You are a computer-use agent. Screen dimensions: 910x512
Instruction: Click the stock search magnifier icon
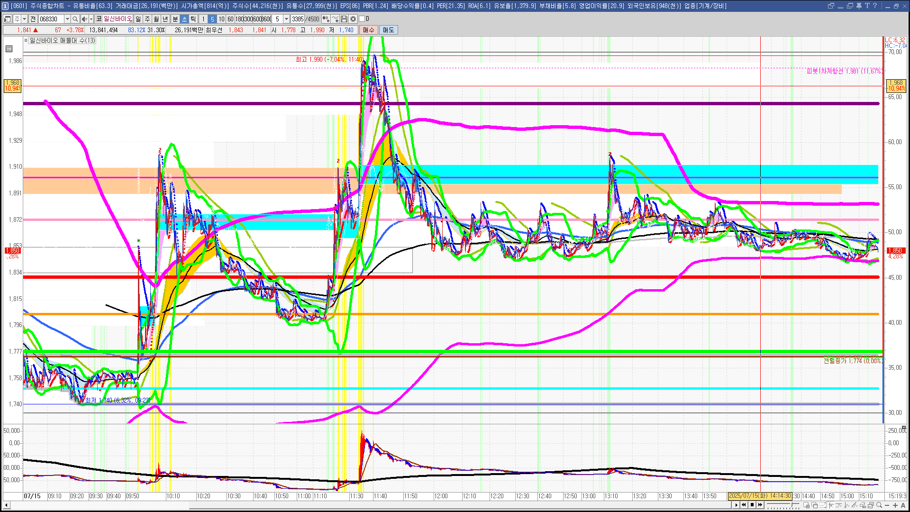pyautogui.click(x=75, y=19)
